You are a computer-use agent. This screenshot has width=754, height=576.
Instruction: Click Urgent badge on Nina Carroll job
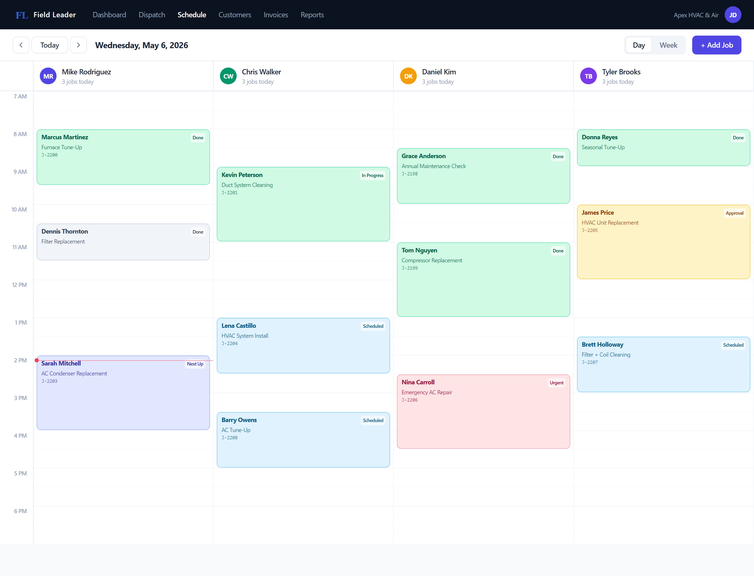click(x=557, y=383)
